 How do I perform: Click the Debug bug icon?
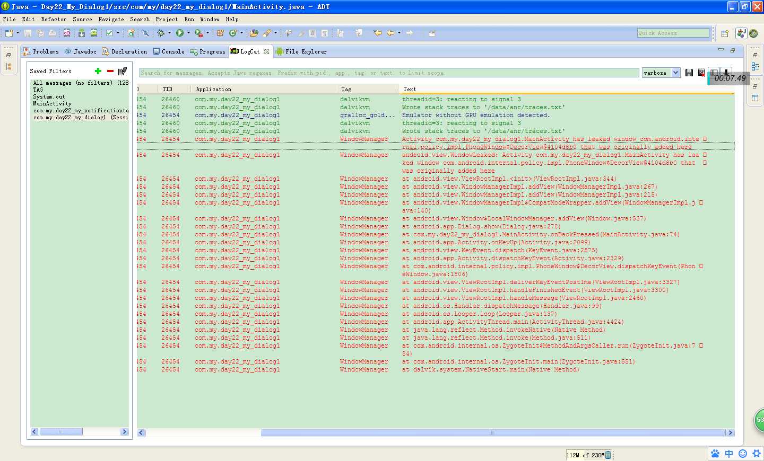pos(161,33)
